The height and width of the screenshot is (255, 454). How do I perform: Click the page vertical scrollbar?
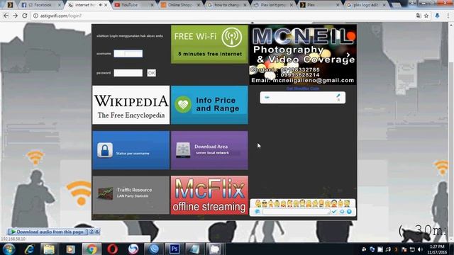click(x=451, y=132)
